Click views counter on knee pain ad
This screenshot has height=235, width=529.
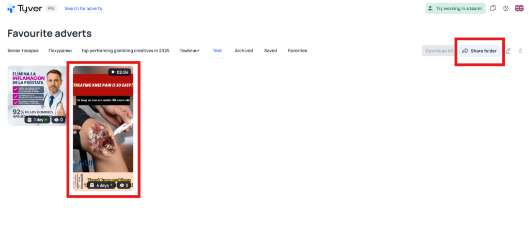pyautogui.click(x=123, y=185)
